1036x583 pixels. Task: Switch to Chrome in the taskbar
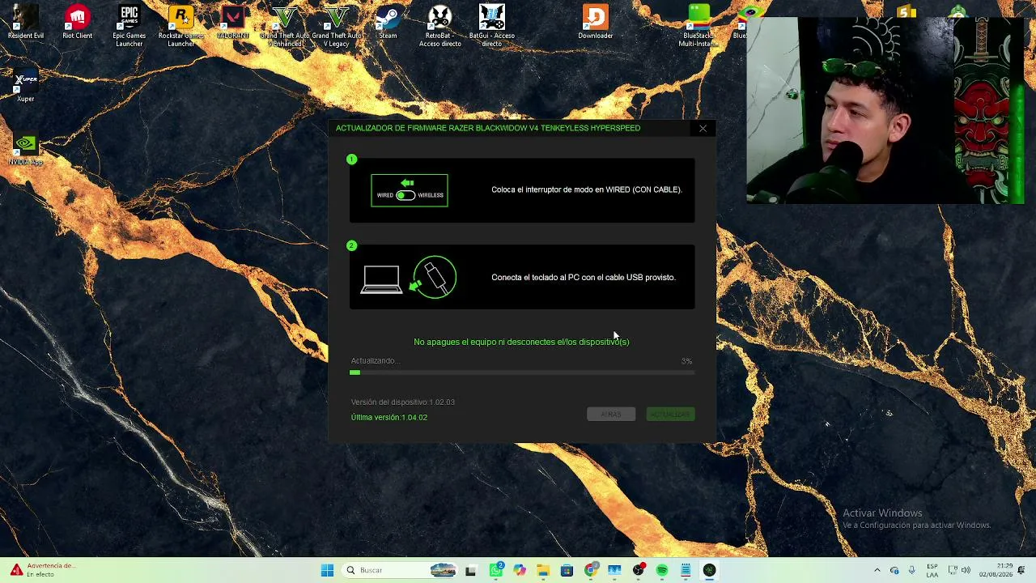[x=591, y=570]
